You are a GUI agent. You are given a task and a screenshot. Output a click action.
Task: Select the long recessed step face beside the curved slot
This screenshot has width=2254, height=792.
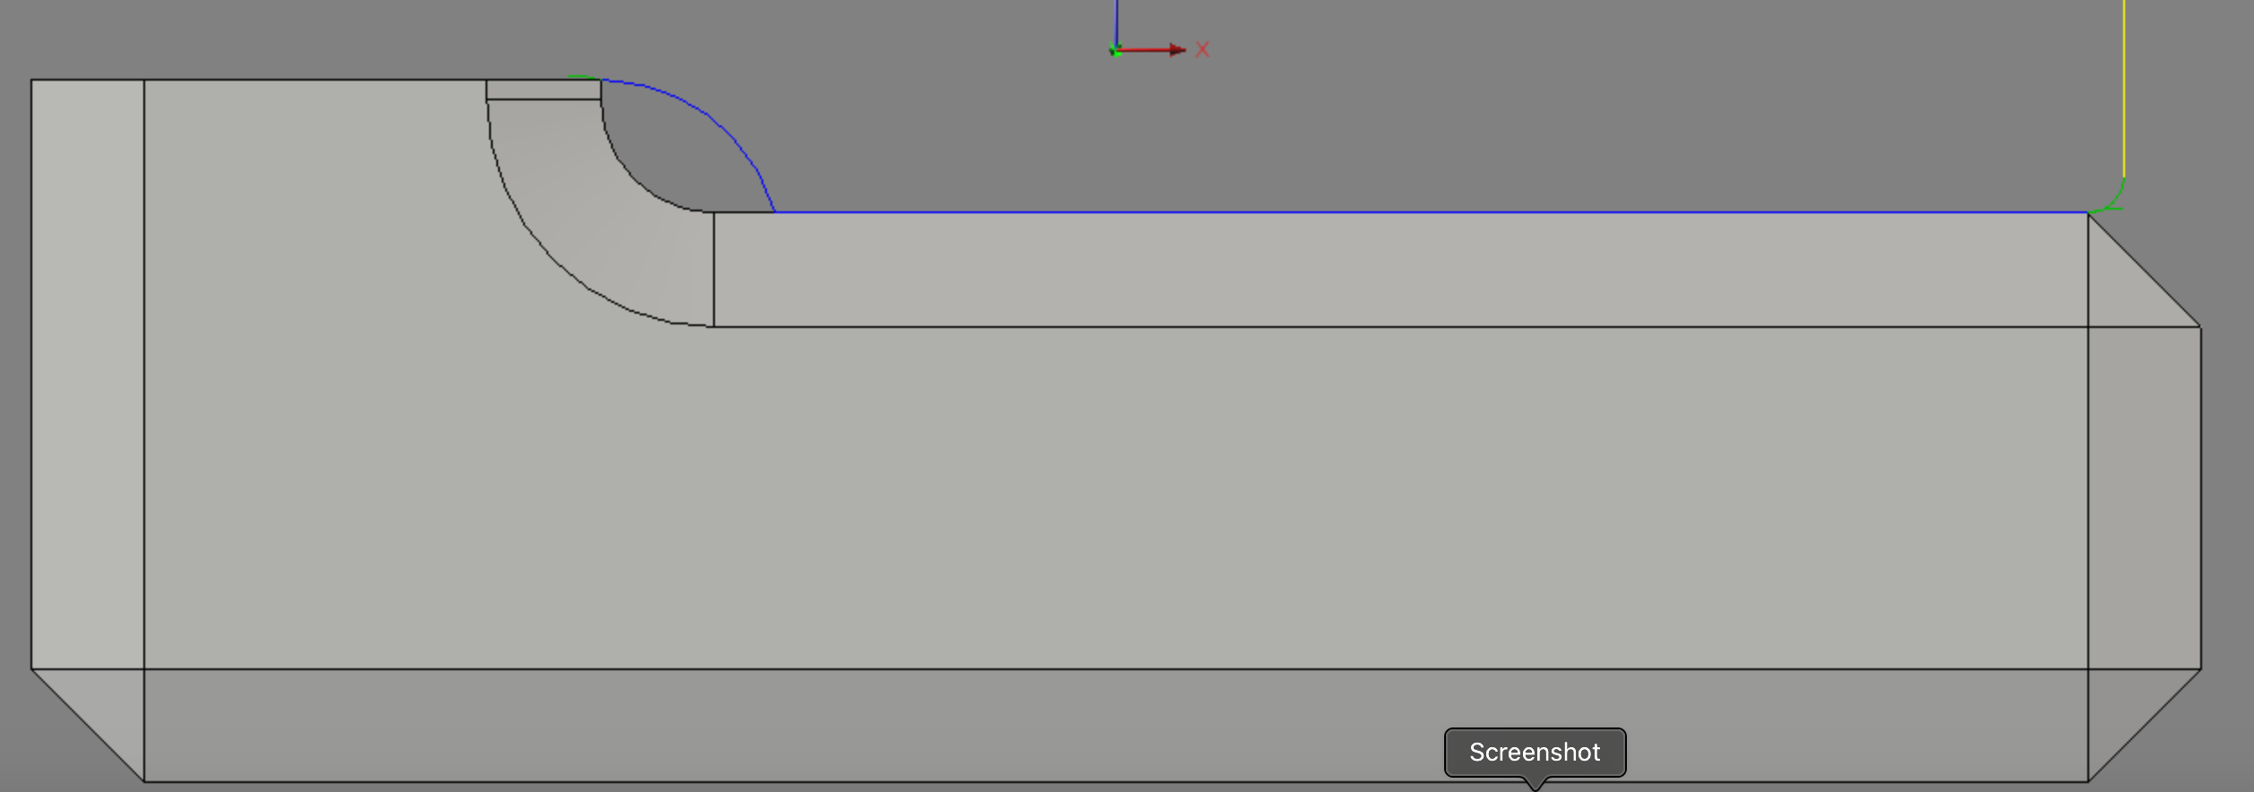(1401, 270)
